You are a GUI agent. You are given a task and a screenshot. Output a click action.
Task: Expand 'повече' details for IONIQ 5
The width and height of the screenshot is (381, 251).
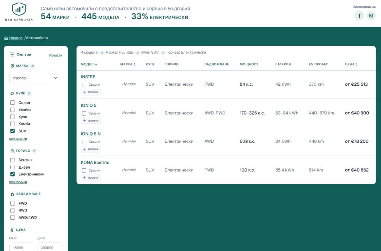(91, 120)
